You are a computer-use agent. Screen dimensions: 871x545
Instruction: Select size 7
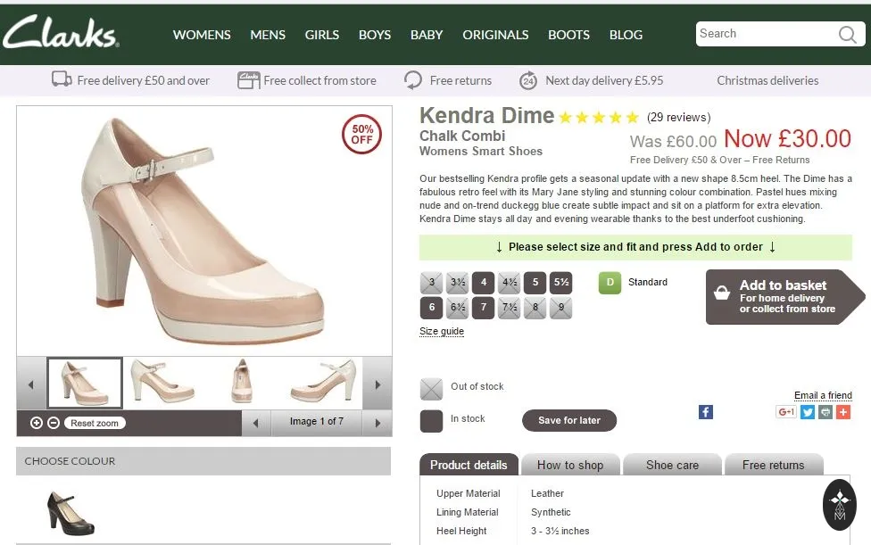(x=484, y=308)
